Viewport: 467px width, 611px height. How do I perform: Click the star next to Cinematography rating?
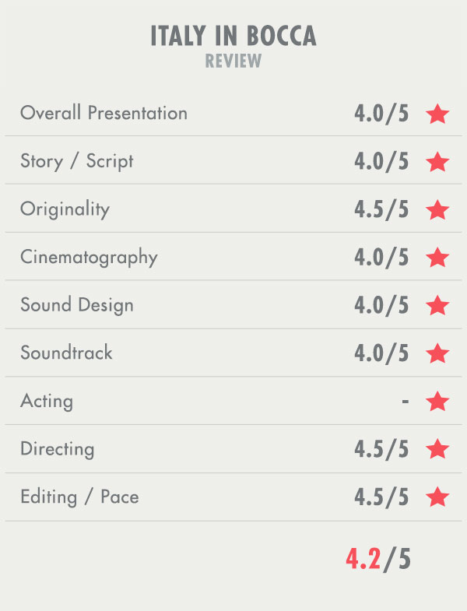click(437, 258)
